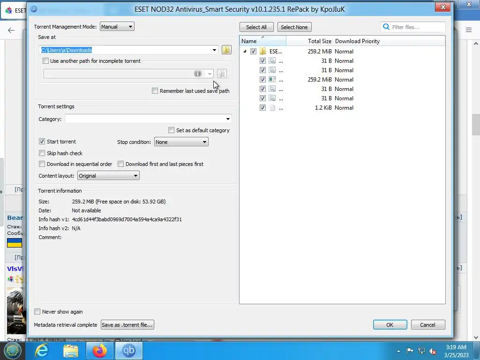This screenshot has width=480, height=360.
Task: Uncheck the 259.2 MiB file checkbox
Action: [262, 80]
